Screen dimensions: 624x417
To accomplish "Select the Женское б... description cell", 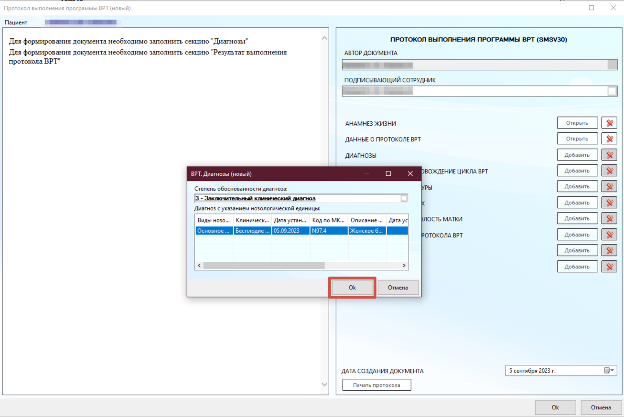I will [x=367, y=231].
